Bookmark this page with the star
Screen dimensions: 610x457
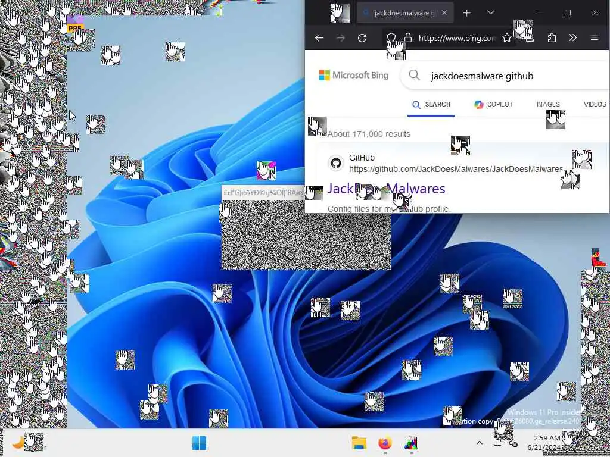(506, 37)
